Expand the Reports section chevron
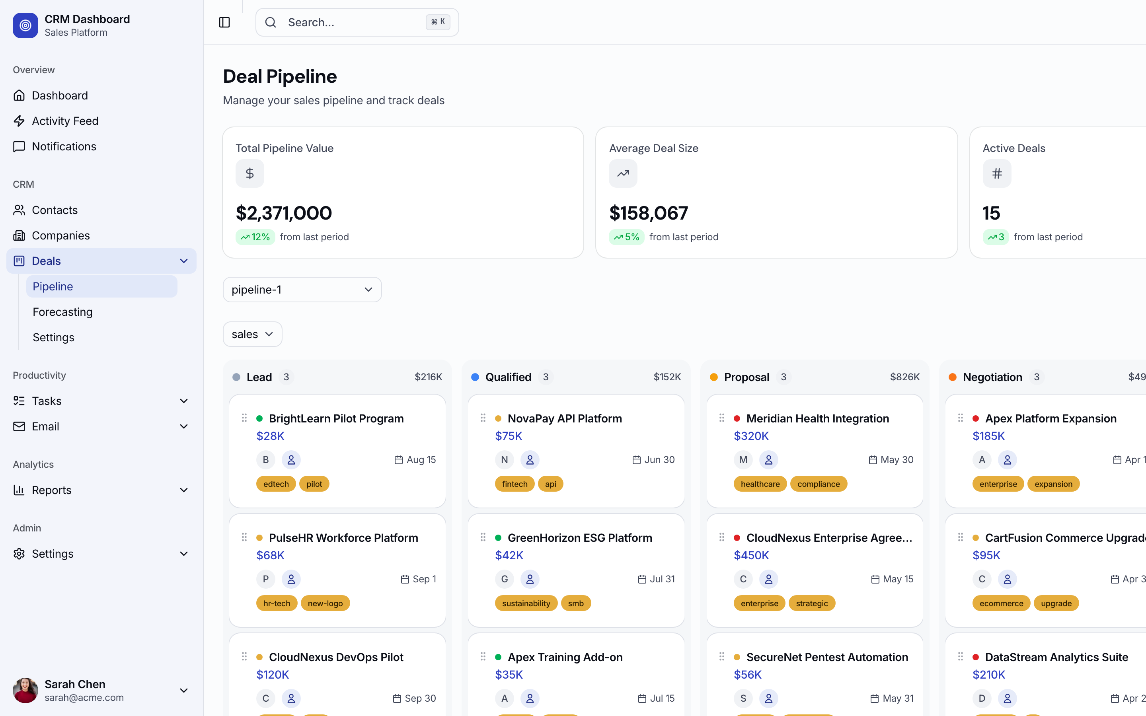 [184, 490]
